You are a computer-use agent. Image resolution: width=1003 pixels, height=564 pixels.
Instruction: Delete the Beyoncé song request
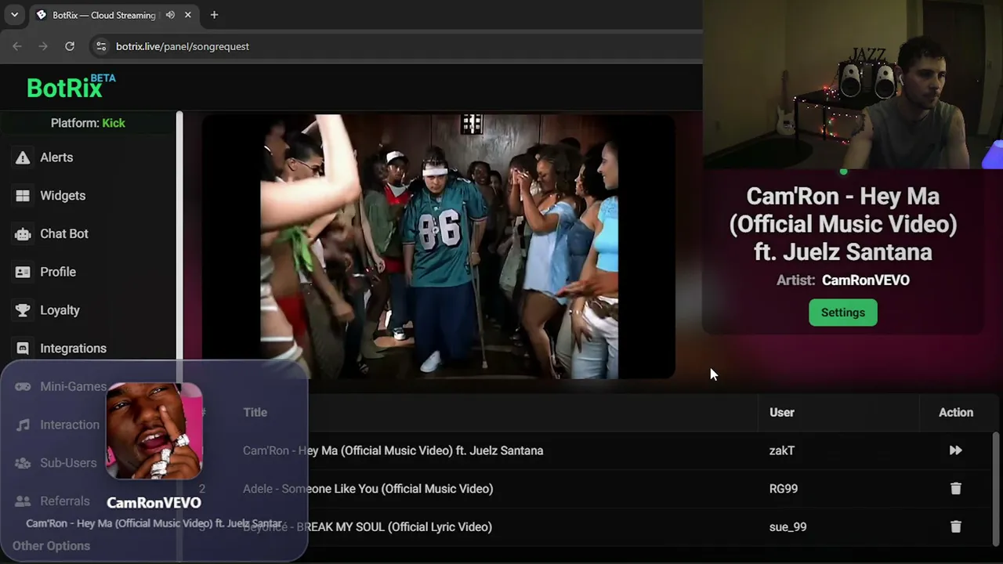coord(955,527)
